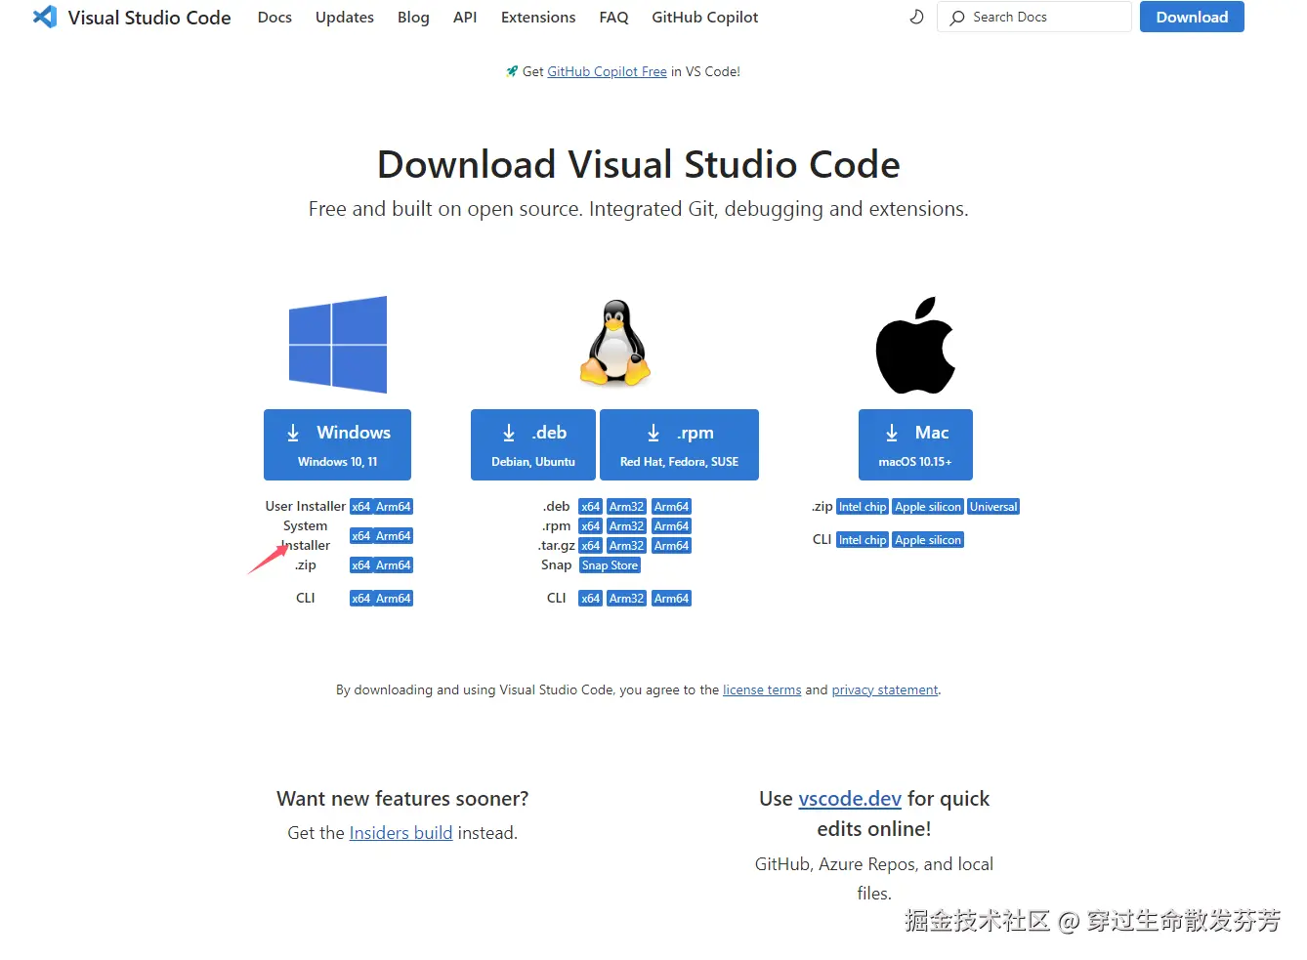The height and width of the screenshot is (960, 1307).
Task: Download Windows CLI Arm64
Action: point(393,599)
